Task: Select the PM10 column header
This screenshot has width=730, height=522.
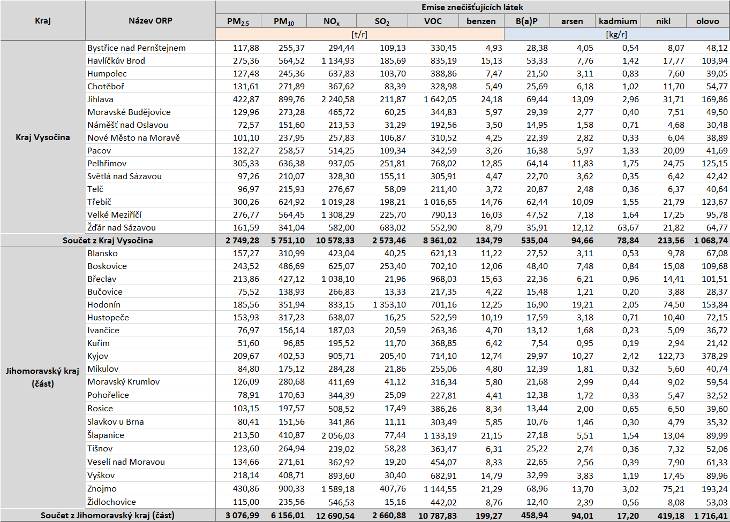Action: (x=284, y=21)
